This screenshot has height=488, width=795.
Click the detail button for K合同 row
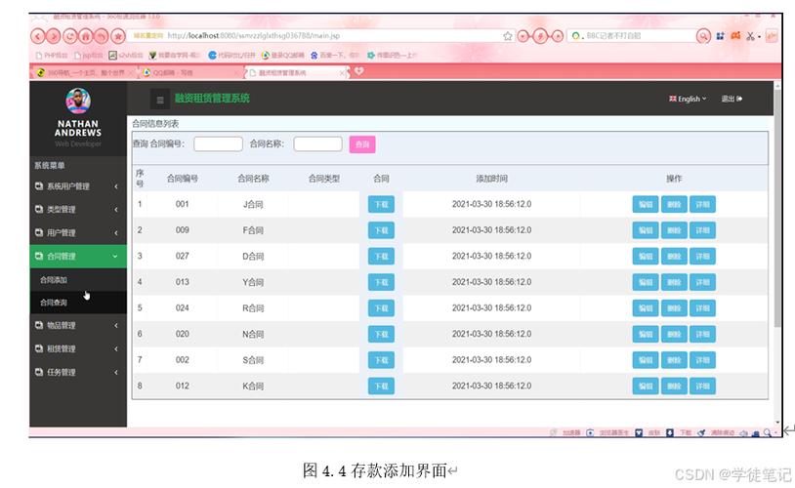(703, 386)
